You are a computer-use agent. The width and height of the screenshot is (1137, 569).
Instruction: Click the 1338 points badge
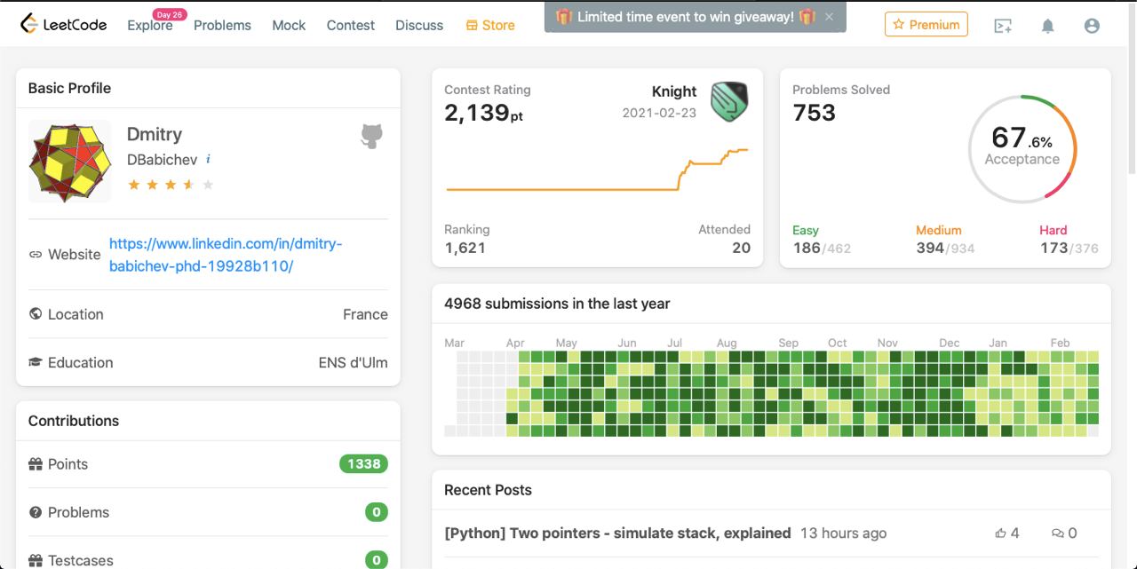(363, 464)
